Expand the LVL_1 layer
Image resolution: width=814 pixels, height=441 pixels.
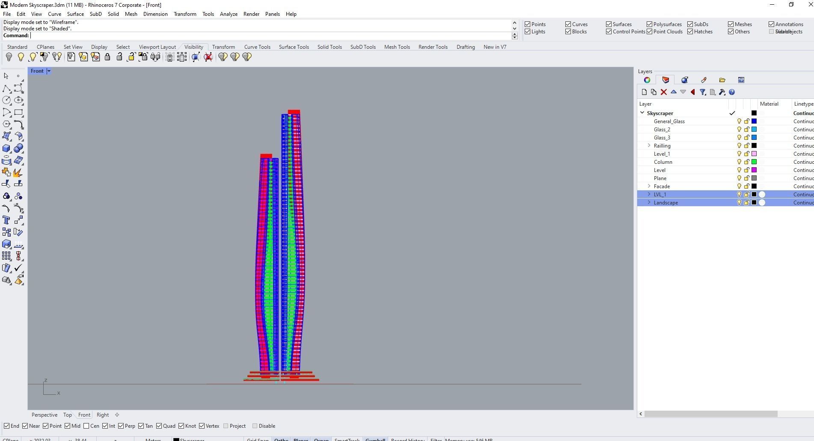click(x=649, y=195)
